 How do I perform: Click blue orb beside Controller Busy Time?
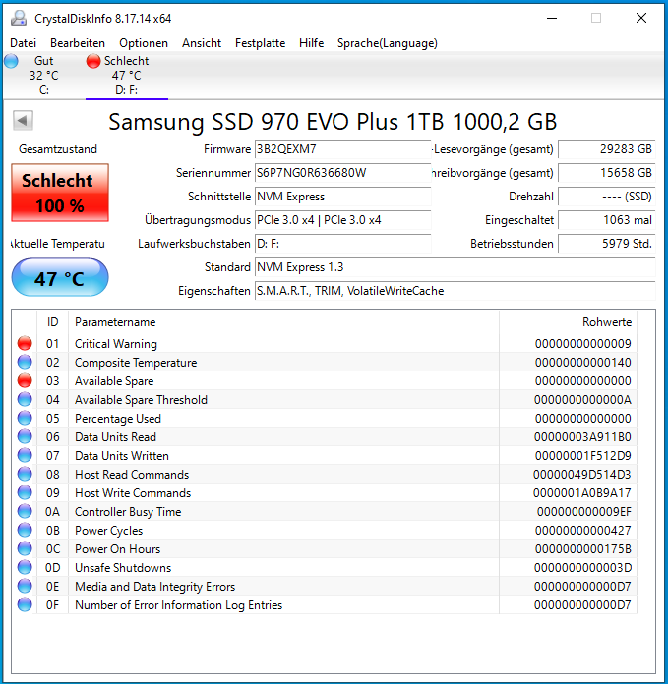coord(25,511)
